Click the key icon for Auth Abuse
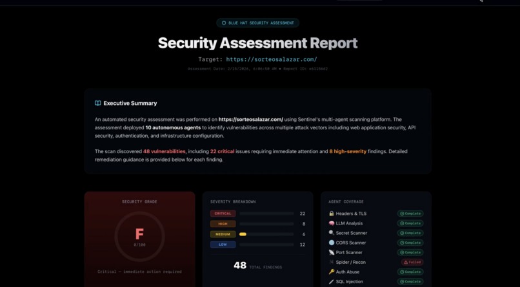This screenshot has height=287, width=520. [x=332, y=272]
